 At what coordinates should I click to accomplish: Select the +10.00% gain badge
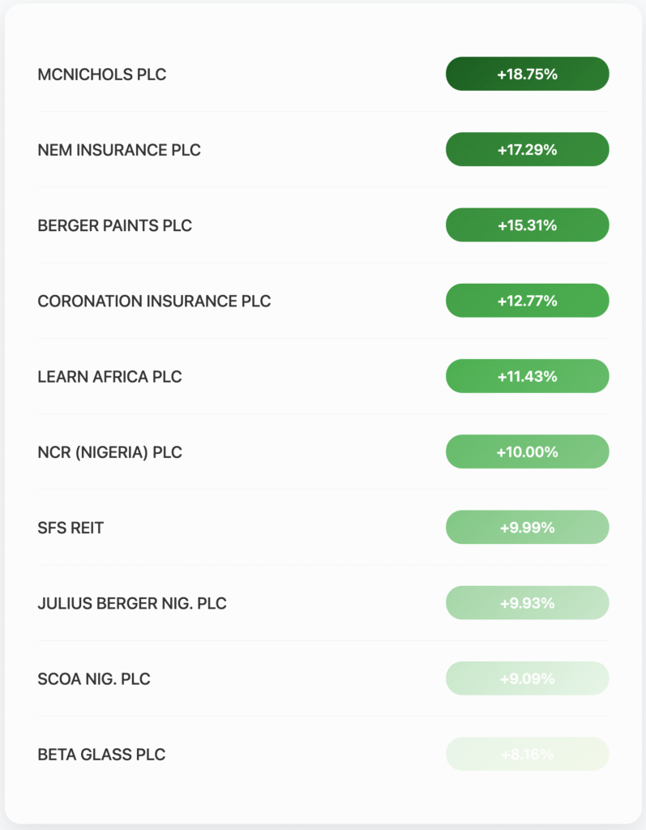527,451
